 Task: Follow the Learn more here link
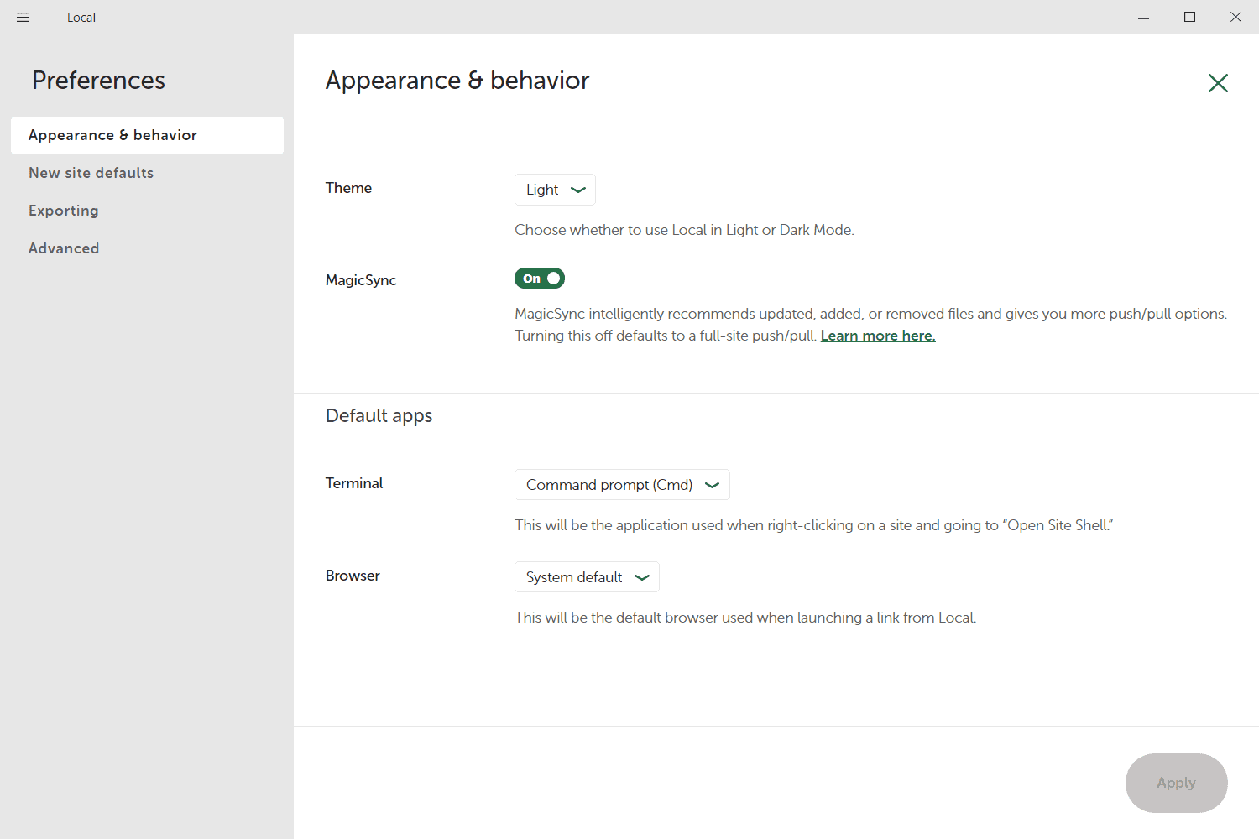coord(878,336)
